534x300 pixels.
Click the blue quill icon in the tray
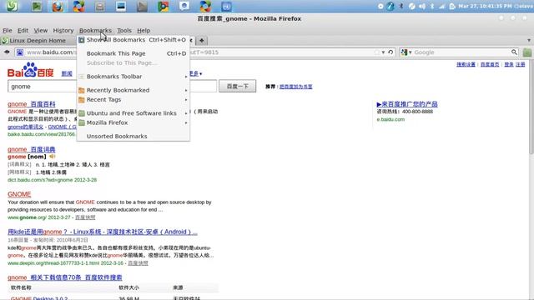coord(390,6)
